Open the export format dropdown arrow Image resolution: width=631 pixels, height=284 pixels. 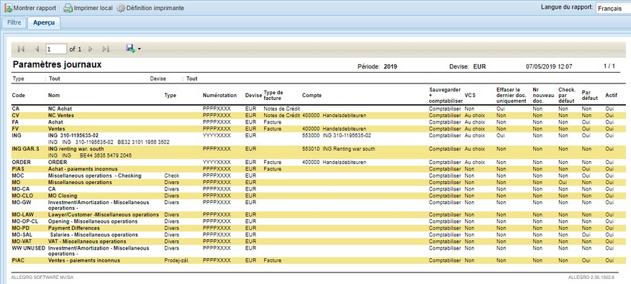tap(140, 49)
